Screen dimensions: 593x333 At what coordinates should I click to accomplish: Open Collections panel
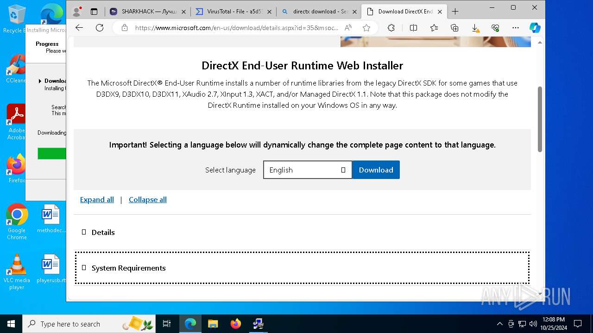point(454,28)
